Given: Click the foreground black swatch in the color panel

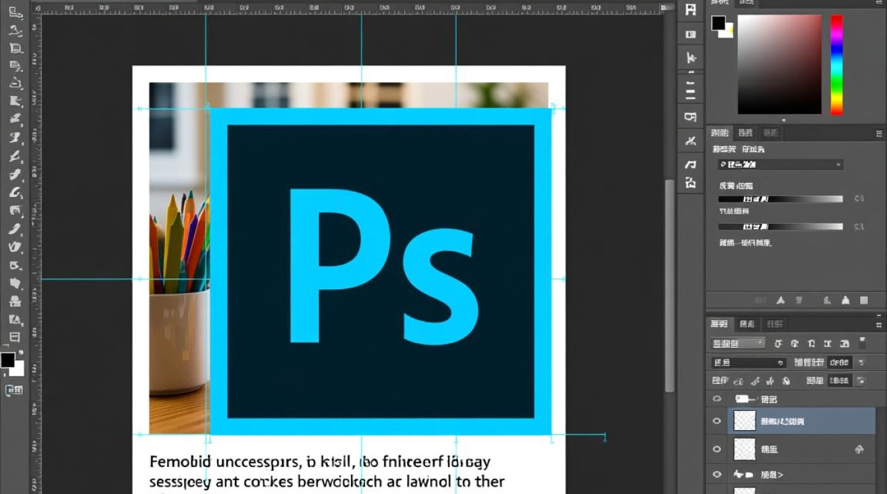Looking at the screenshot, I should 718,24.
